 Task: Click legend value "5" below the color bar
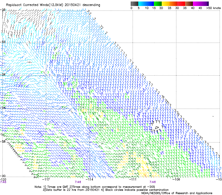(139, 8)
